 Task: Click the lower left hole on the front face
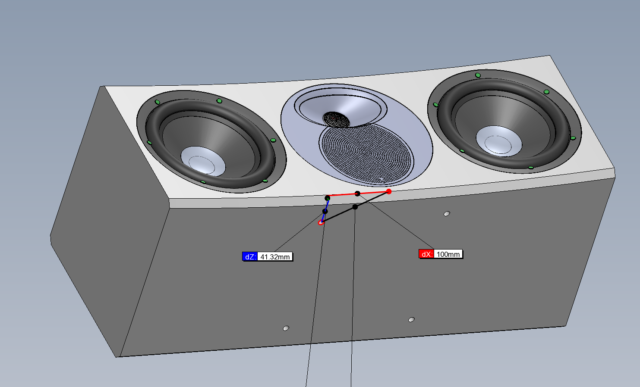click(286, 328)
